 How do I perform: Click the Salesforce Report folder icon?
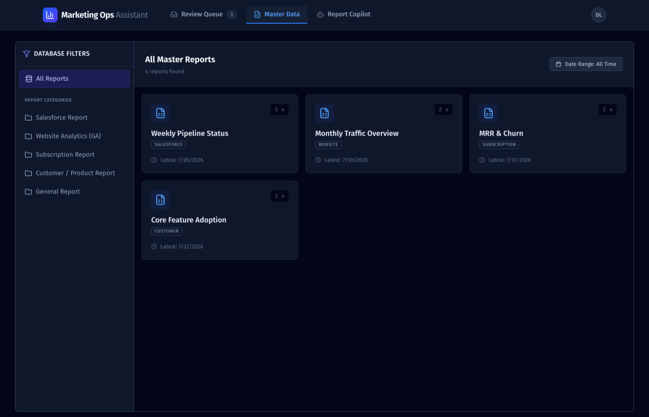point(28,117)
